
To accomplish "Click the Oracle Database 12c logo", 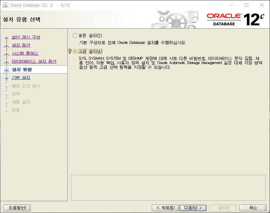I will pos(236,20).
